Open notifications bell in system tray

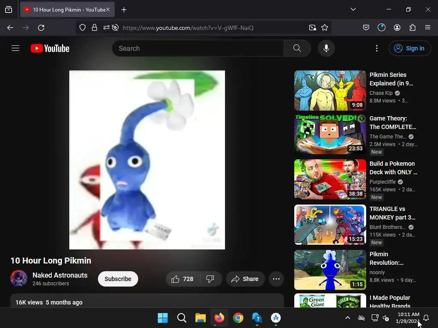(x=426, y=318)
